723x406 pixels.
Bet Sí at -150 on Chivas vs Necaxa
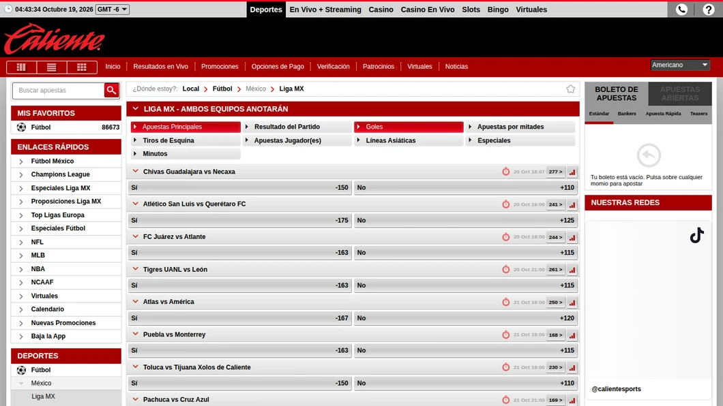pos(240,188)
